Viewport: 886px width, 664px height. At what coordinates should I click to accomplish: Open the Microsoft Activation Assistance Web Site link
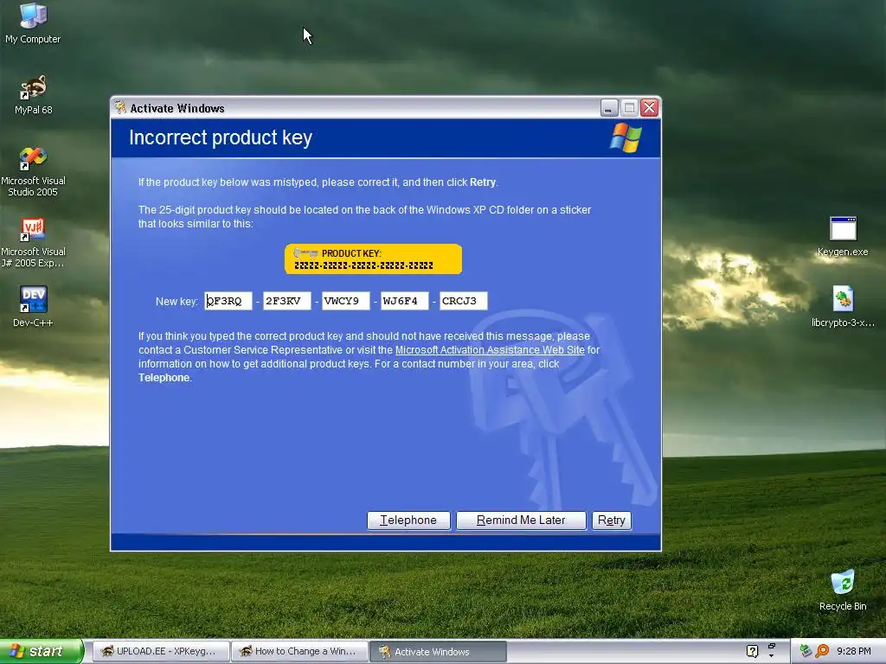click(490, 350)
